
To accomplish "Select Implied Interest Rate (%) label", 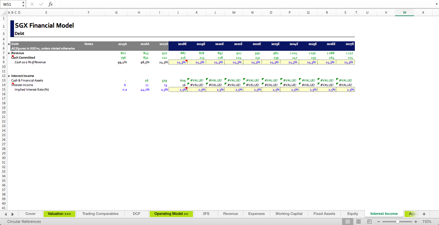I will 32,90.
